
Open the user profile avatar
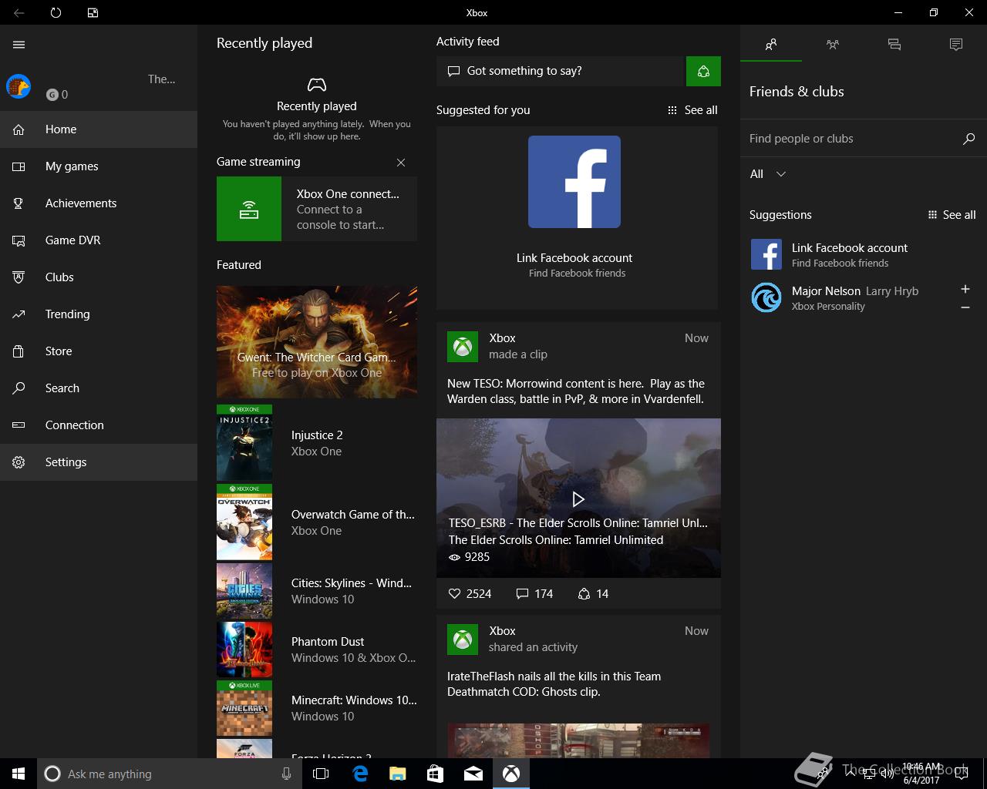19,86
